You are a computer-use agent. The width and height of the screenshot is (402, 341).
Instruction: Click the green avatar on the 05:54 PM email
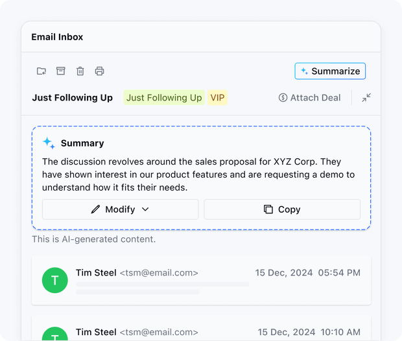tap(55, 280)
